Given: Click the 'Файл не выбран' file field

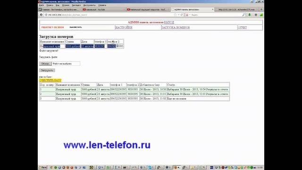Looking at the screenshot, I should [66, 64].
